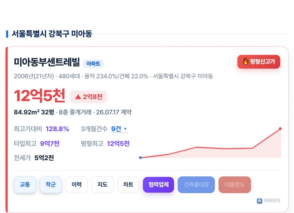Open the 이력 tab
The width and height of the screenshot is (294, 213).
pyautogui.click(x=76, y=185)
